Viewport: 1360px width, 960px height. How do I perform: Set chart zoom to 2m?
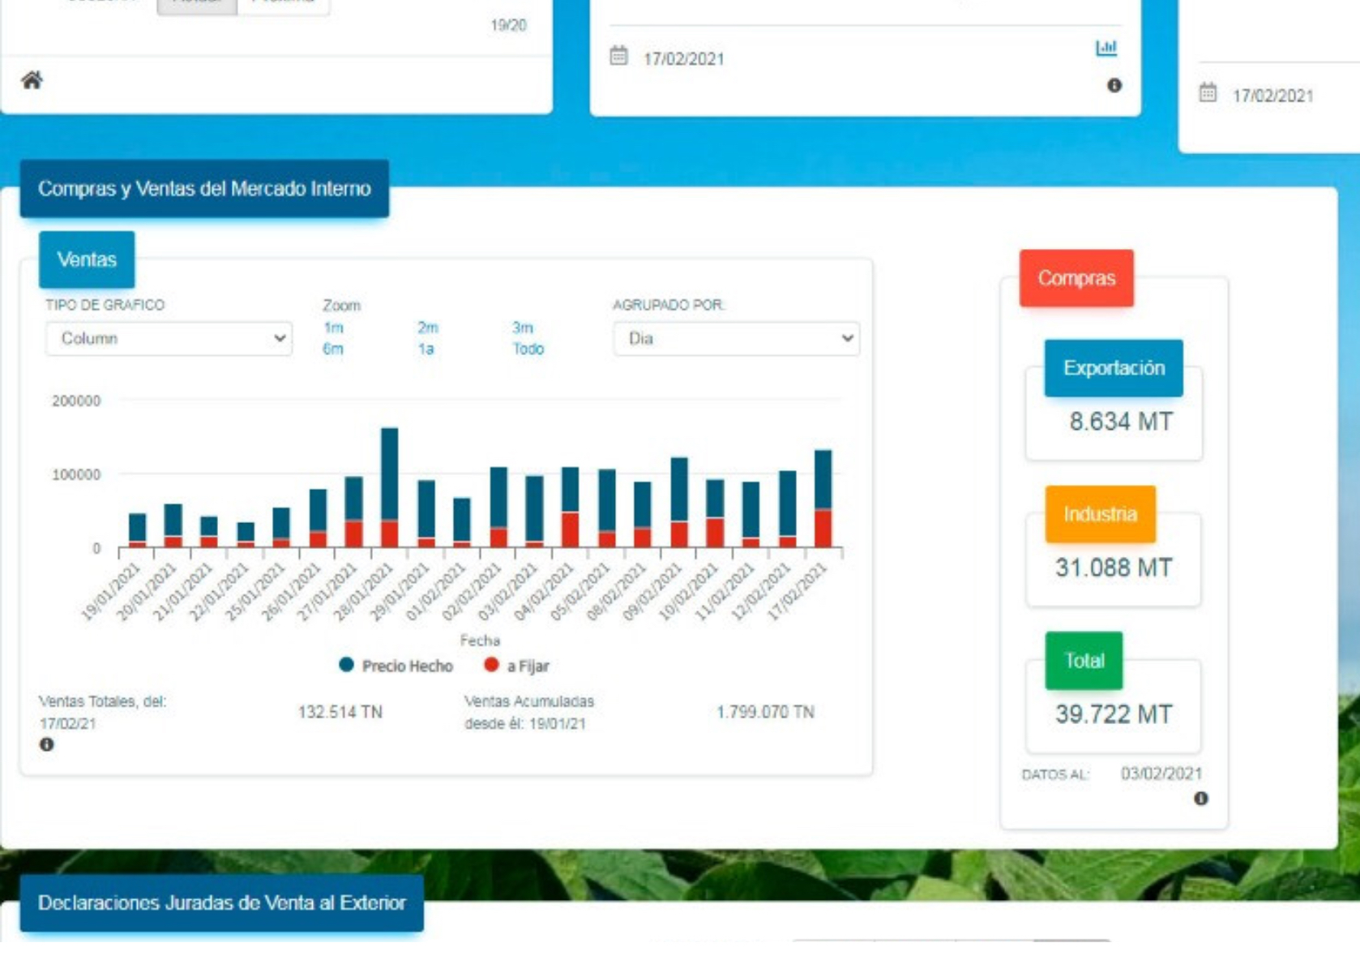point(428,328)
